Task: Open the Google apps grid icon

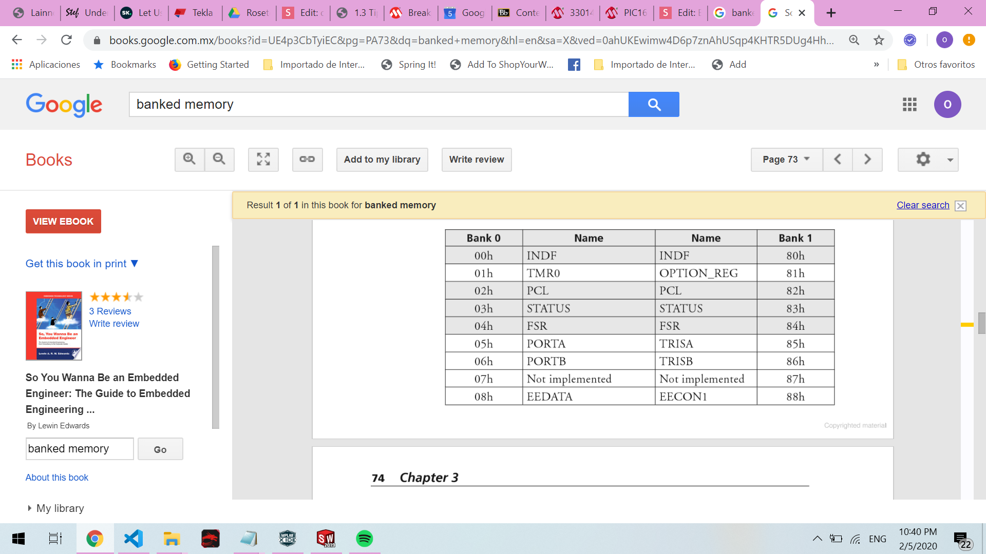Action: click(x=909, y=105)
